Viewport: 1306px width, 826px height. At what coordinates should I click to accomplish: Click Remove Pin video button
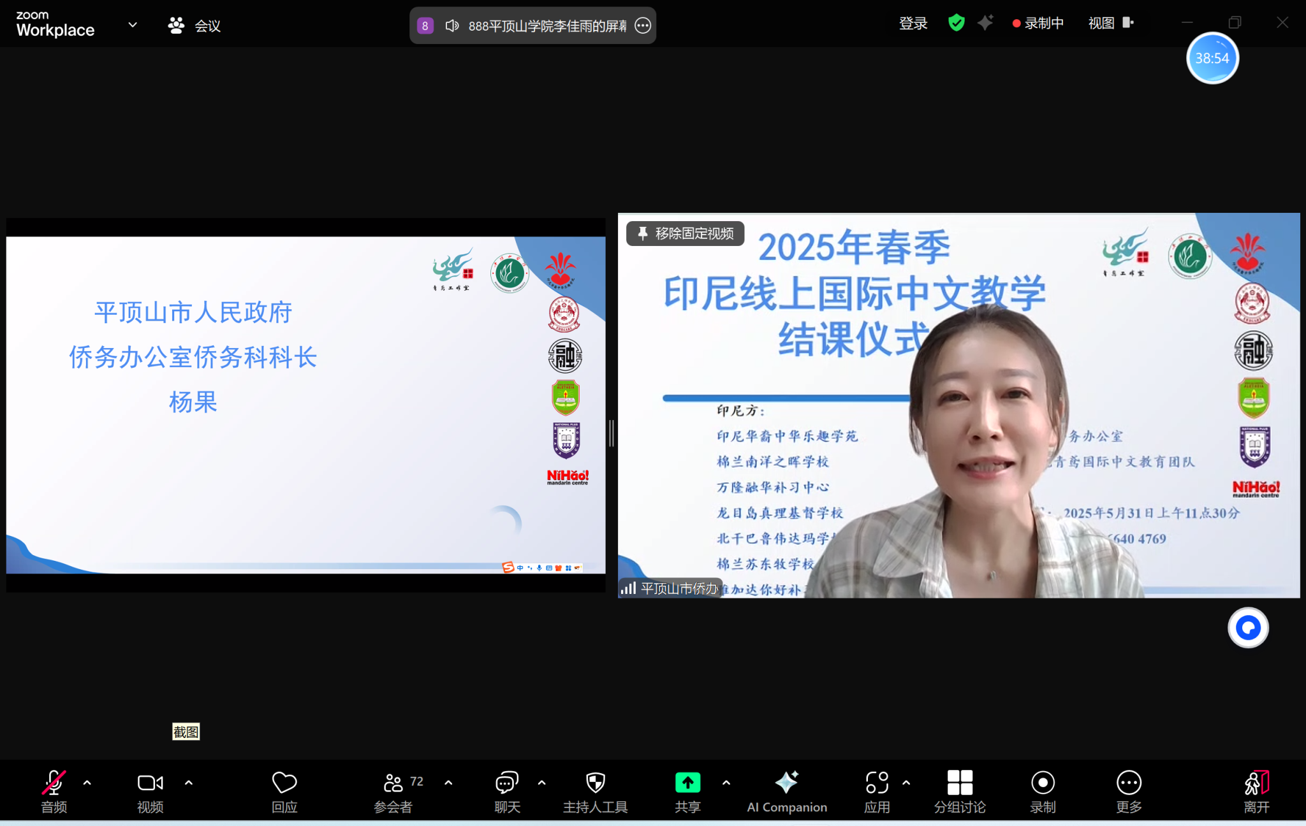(x=686, y=233)
